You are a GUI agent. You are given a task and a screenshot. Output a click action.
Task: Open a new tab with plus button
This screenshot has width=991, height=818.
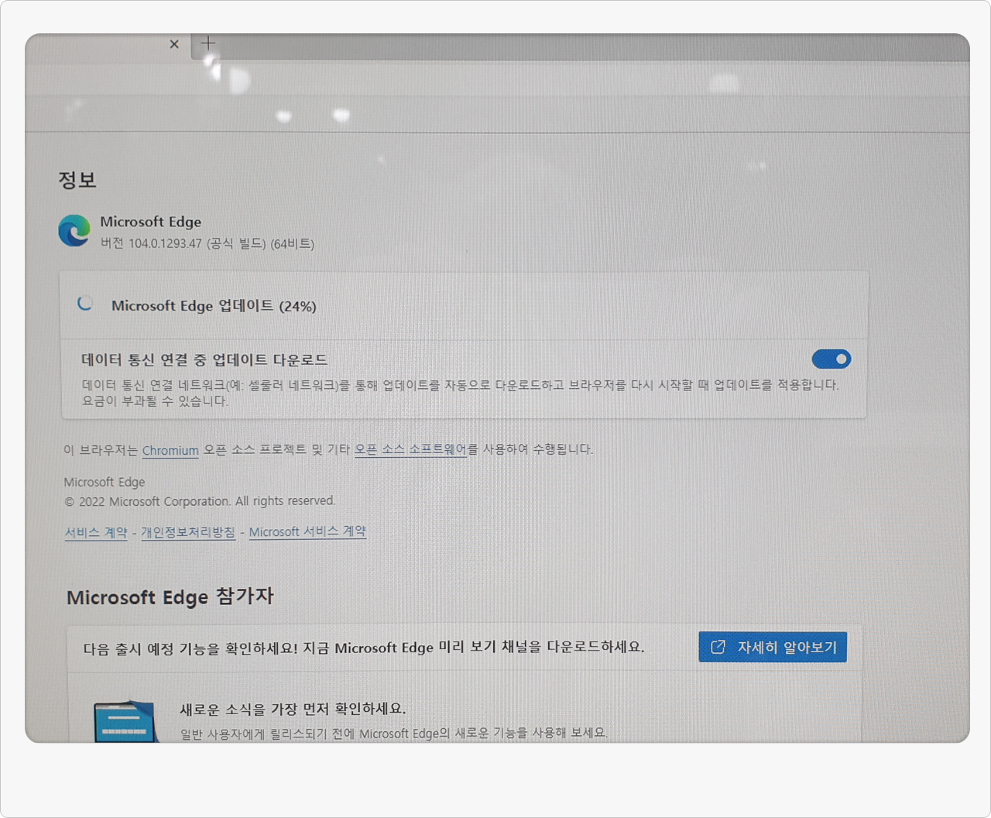[x=208, y=43]
